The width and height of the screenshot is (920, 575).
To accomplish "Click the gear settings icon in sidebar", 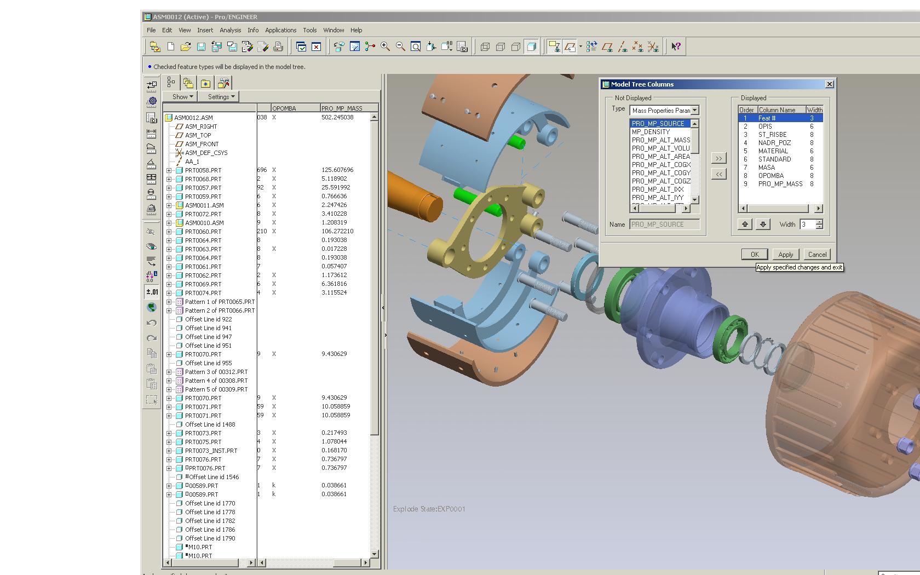I will [x=152, y=101].
